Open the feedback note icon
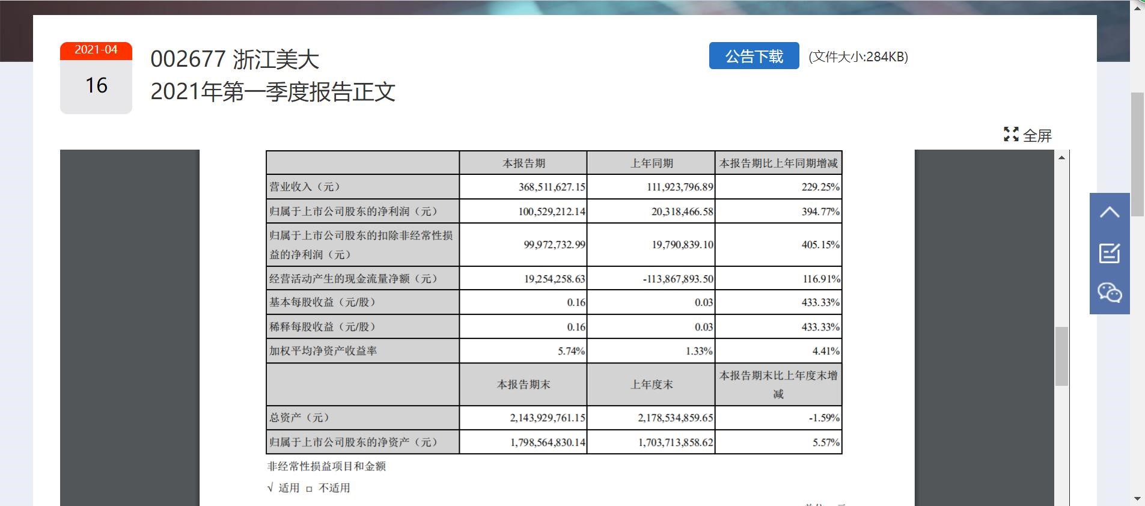The height and width of the screenshot is (506, 1145). click(x=1110, y=253)
